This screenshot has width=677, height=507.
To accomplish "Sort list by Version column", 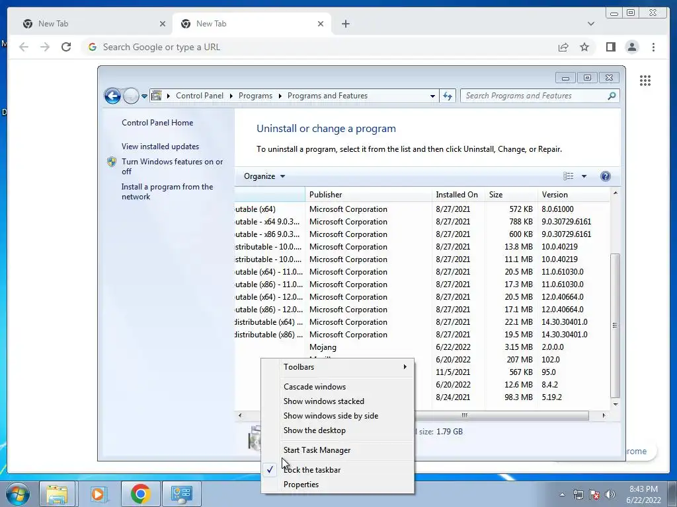I will [x=575, y=195].
